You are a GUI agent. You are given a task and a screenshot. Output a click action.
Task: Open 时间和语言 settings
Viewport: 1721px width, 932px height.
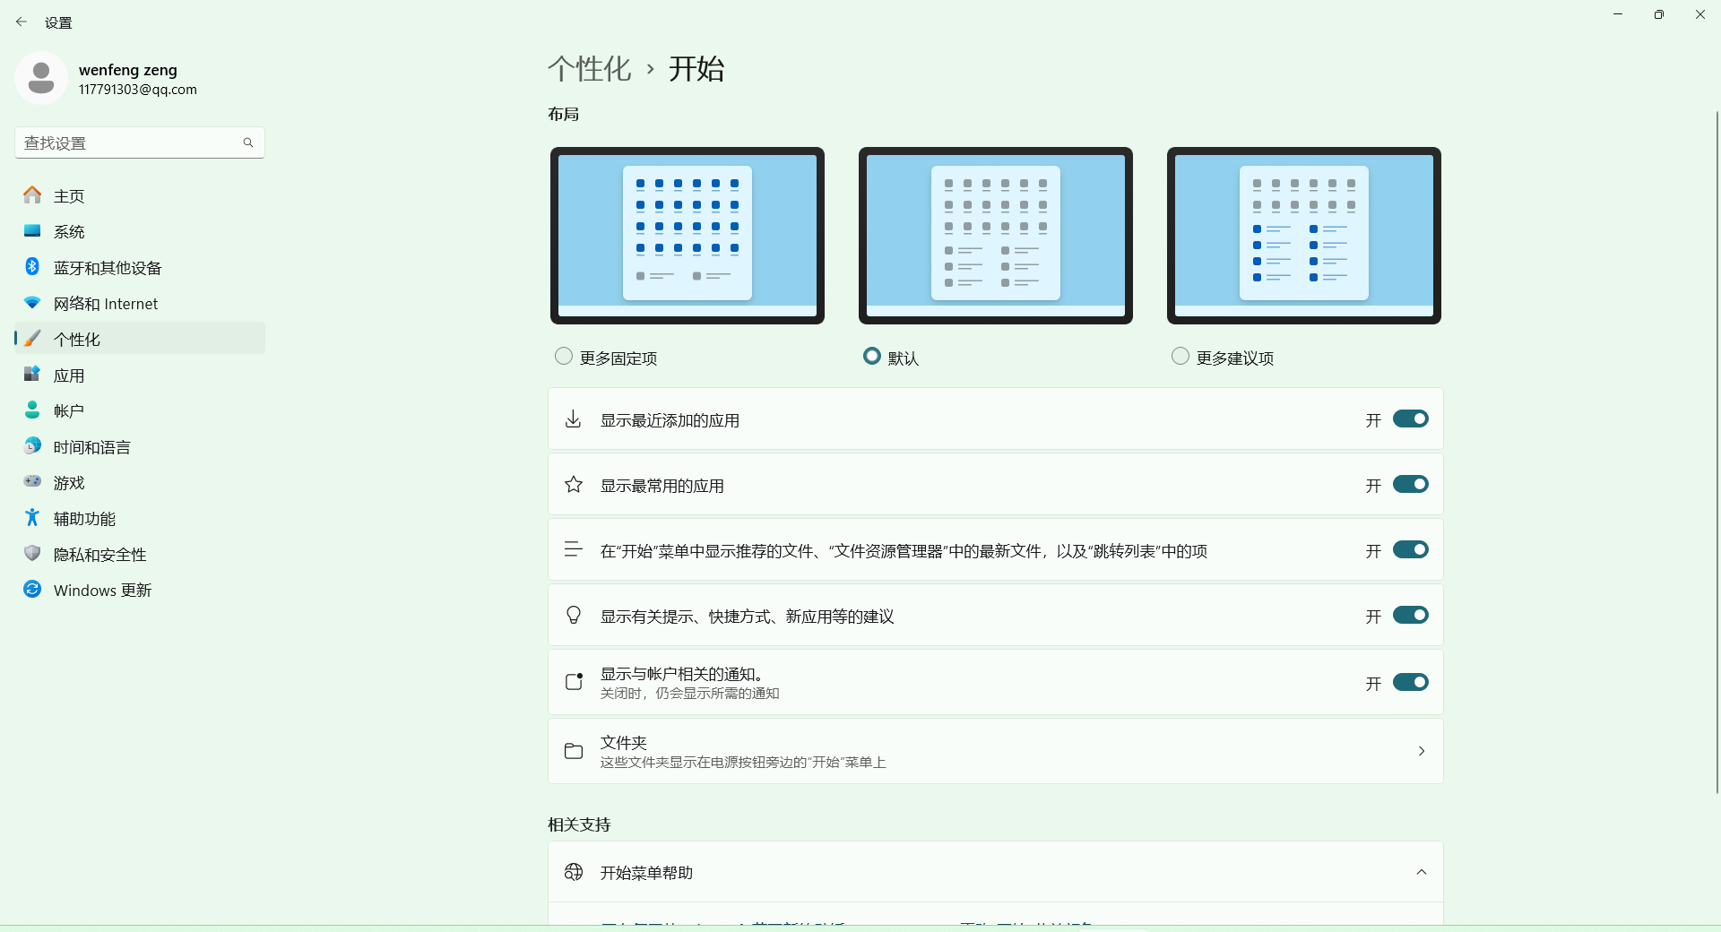140,446
